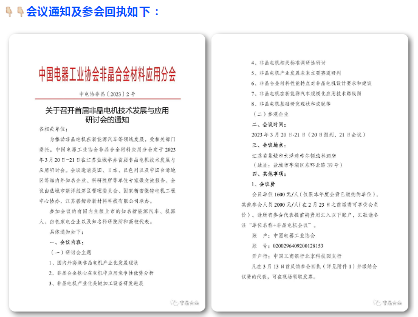Open the left notice page thumbnail
The image size is (418, 317).
[107, 173]
